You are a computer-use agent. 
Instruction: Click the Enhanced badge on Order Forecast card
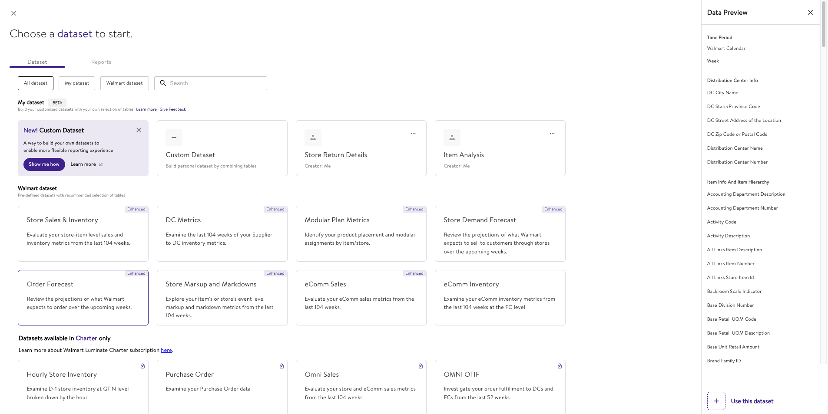(136, 273)
